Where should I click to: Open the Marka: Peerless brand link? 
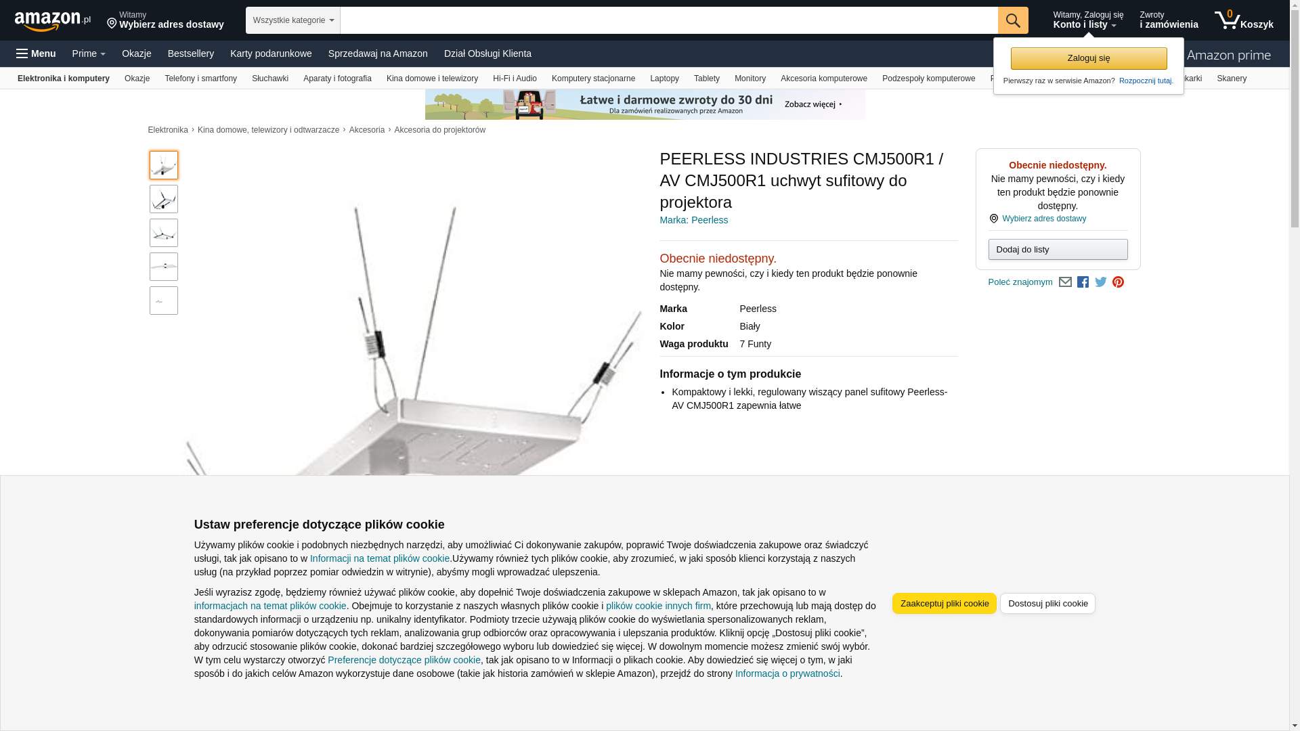pos(694,220)
